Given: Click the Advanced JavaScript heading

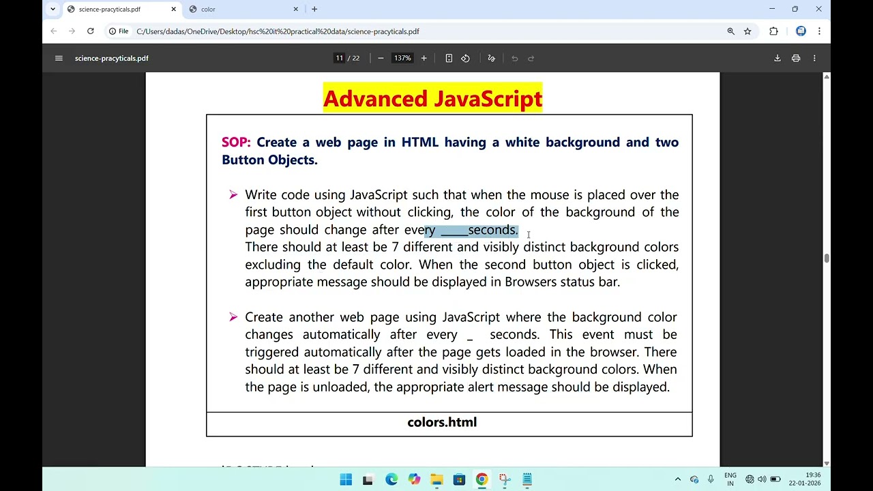Looking at the screenshot, I should point(432,98).
